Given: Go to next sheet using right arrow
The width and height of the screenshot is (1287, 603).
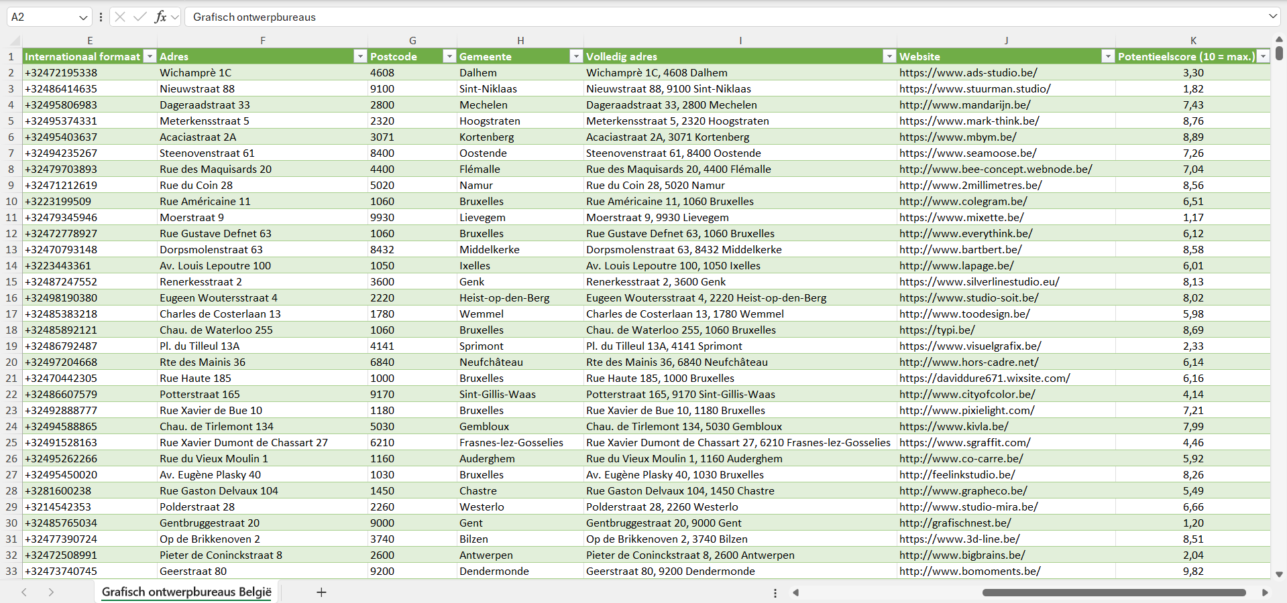Looking at the screenshot, I should pyautogui.click(x=51, y=592).
